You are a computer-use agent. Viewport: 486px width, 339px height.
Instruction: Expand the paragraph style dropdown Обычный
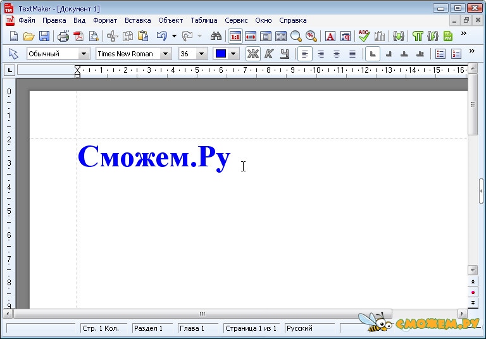tap(84, 54)
